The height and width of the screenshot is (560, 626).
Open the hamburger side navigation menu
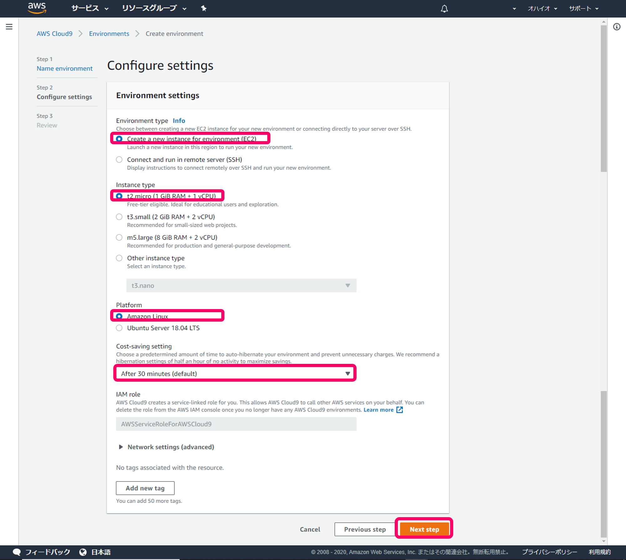tap(9, 27)
